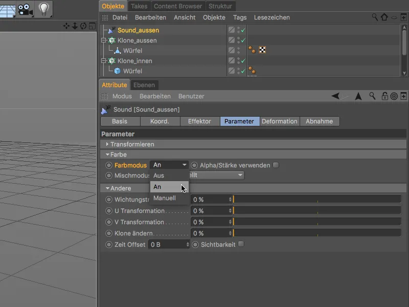
Task: Click the pyramid icon of first Würfel
Action: coord(118,50)
